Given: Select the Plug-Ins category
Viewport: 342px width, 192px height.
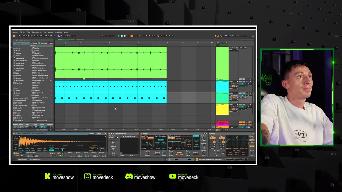Looking at the screenshot, I should tap(19, 71).
